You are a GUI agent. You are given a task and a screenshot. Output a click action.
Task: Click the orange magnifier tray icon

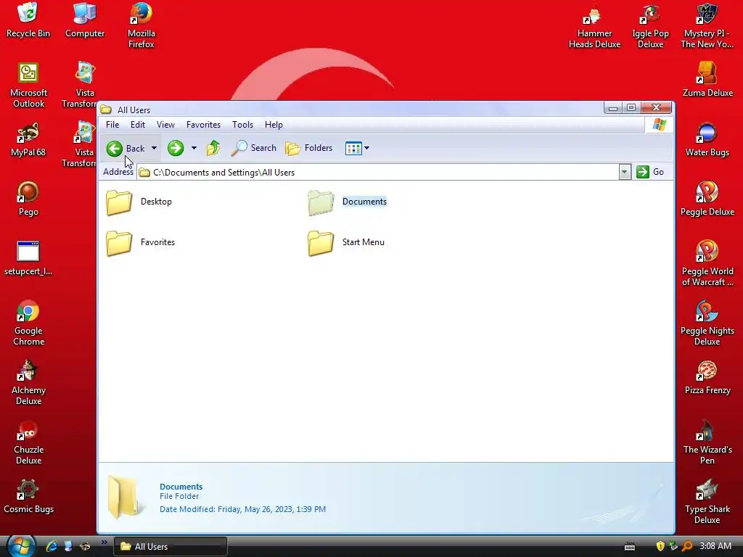point(687,546)
